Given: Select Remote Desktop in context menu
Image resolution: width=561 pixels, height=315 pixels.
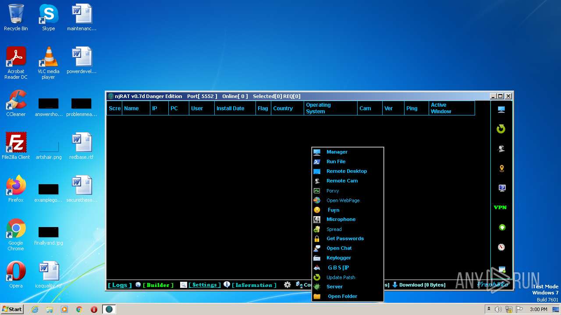Looking at the screenshot, I should (x=348, y=171).
